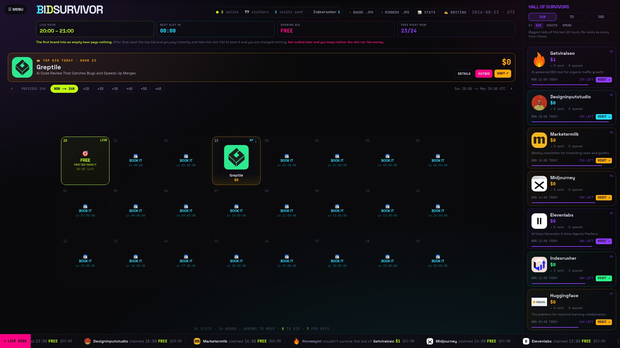Jump to the +5D tab
This screenshot has height=348, width=620.
pyautogui.click(x=144, y=89)
